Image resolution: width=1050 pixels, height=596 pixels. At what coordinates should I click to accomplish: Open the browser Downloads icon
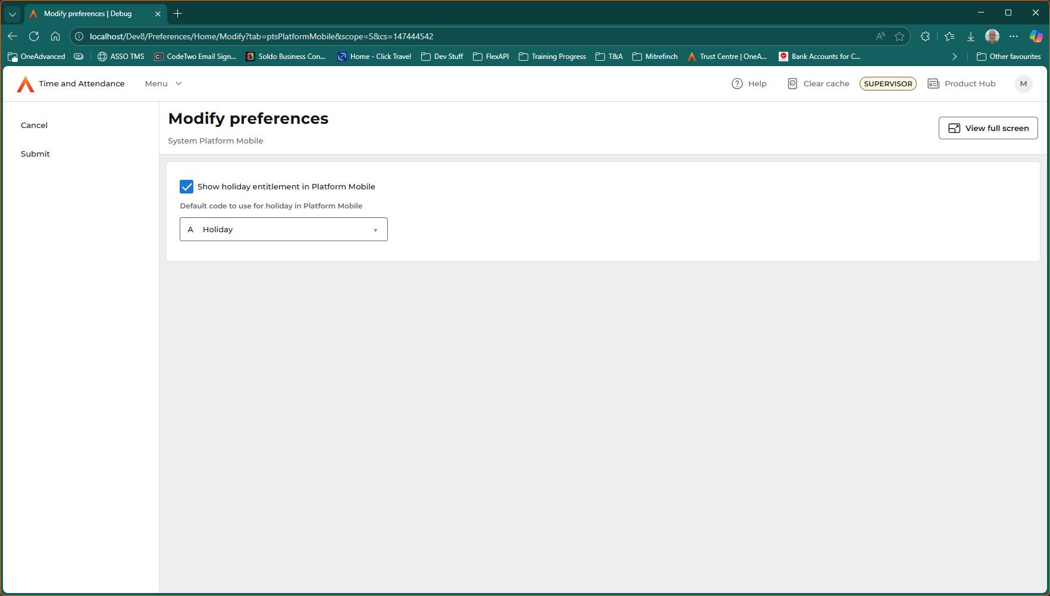tap(971, 36)
